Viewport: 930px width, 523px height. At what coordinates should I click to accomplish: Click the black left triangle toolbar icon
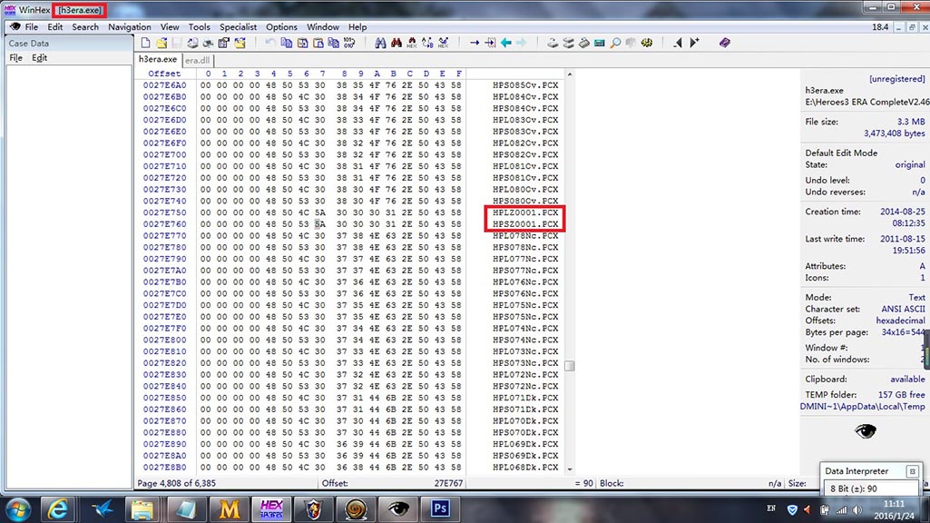pyautogui.click(x=678, y=43)
